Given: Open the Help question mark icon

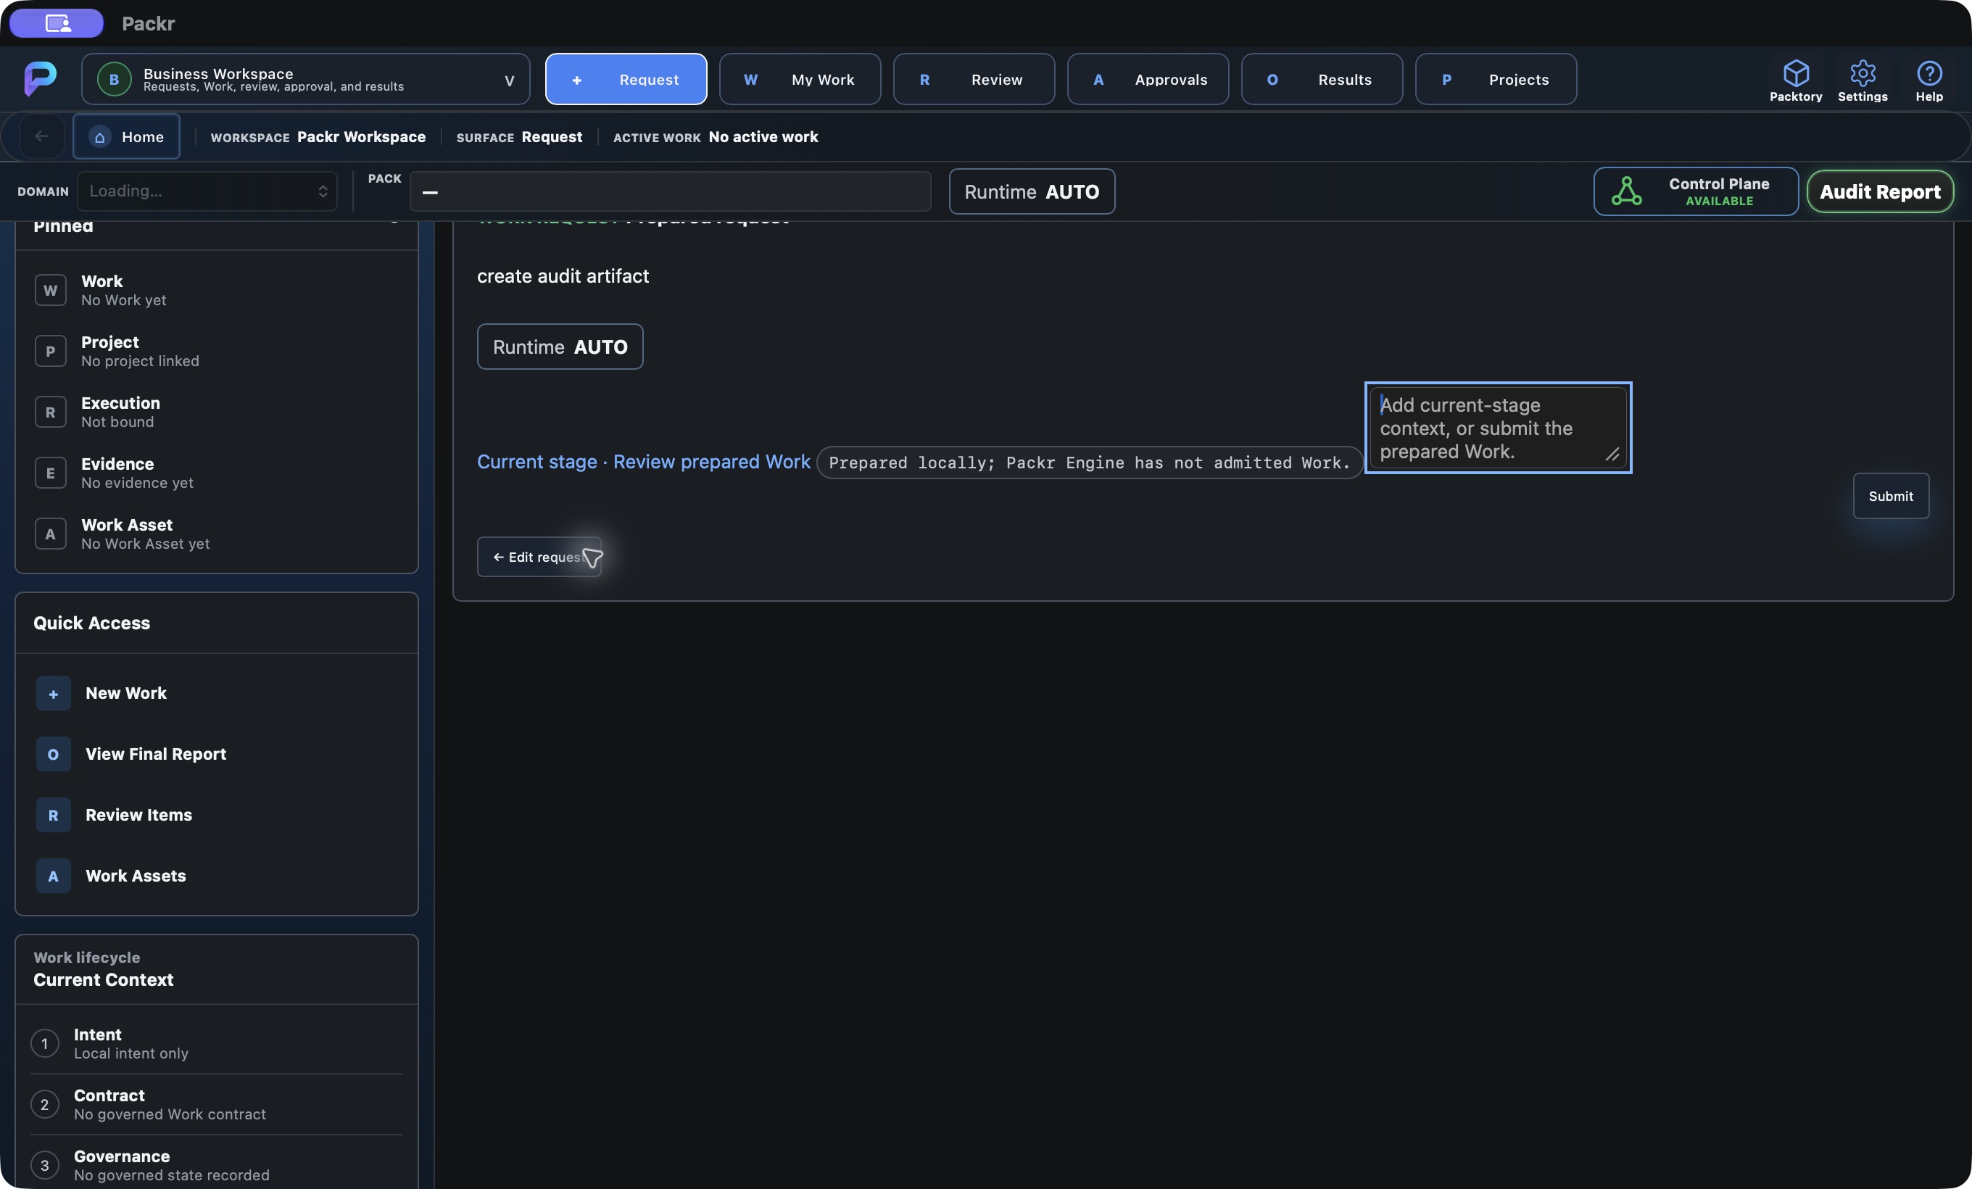Looking at the screenshot, I should pyautogui.click(x=1928, y=74).
